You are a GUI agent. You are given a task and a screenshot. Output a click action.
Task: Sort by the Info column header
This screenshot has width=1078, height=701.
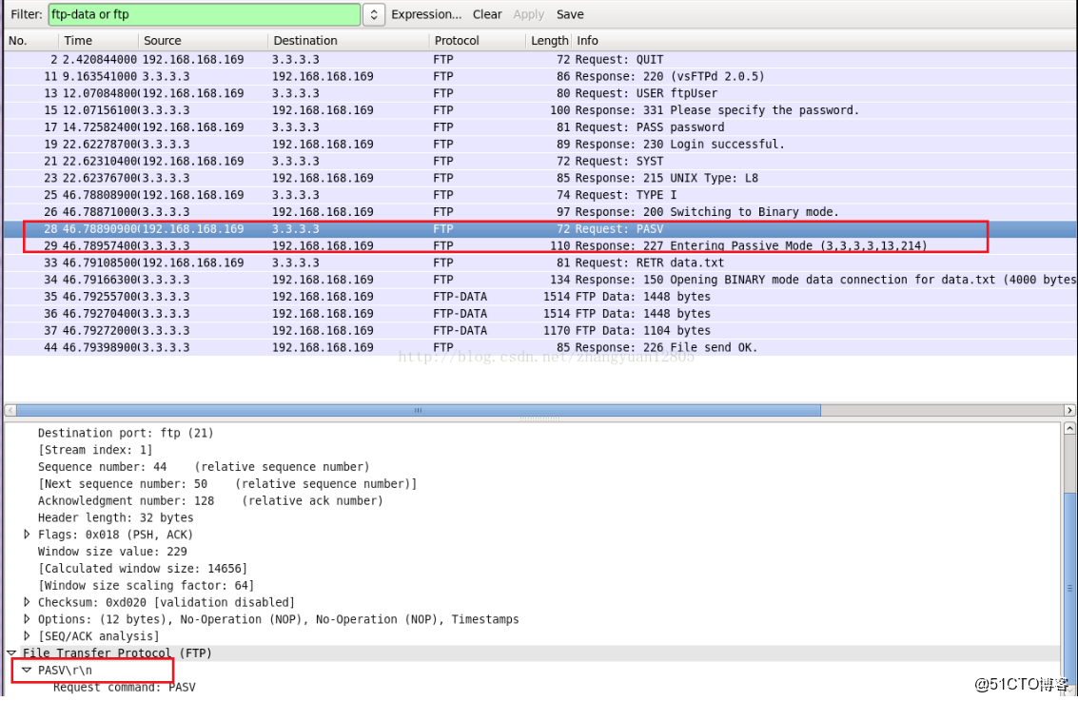(x=824, y=41)
